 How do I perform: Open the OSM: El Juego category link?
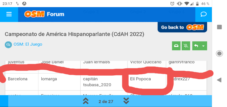click(28, 44)
